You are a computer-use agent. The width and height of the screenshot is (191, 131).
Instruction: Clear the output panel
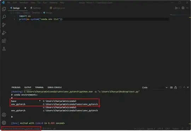coord(172,87)
